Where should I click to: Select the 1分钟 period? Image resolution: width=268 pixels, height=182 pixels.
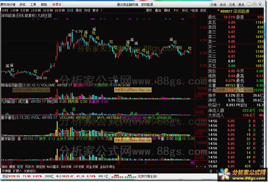pyautogui.click(x=14, y=11)
